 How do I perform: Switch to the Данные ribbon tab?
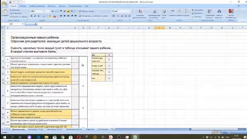(62, 6)
